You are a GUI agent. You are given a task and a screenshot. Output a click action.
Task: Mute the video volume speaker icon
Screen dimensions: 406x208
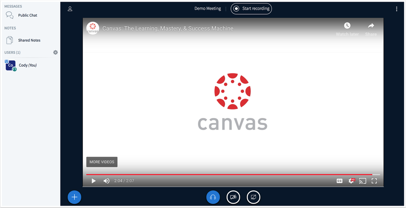pyautogui.click(x=106, y=181)
